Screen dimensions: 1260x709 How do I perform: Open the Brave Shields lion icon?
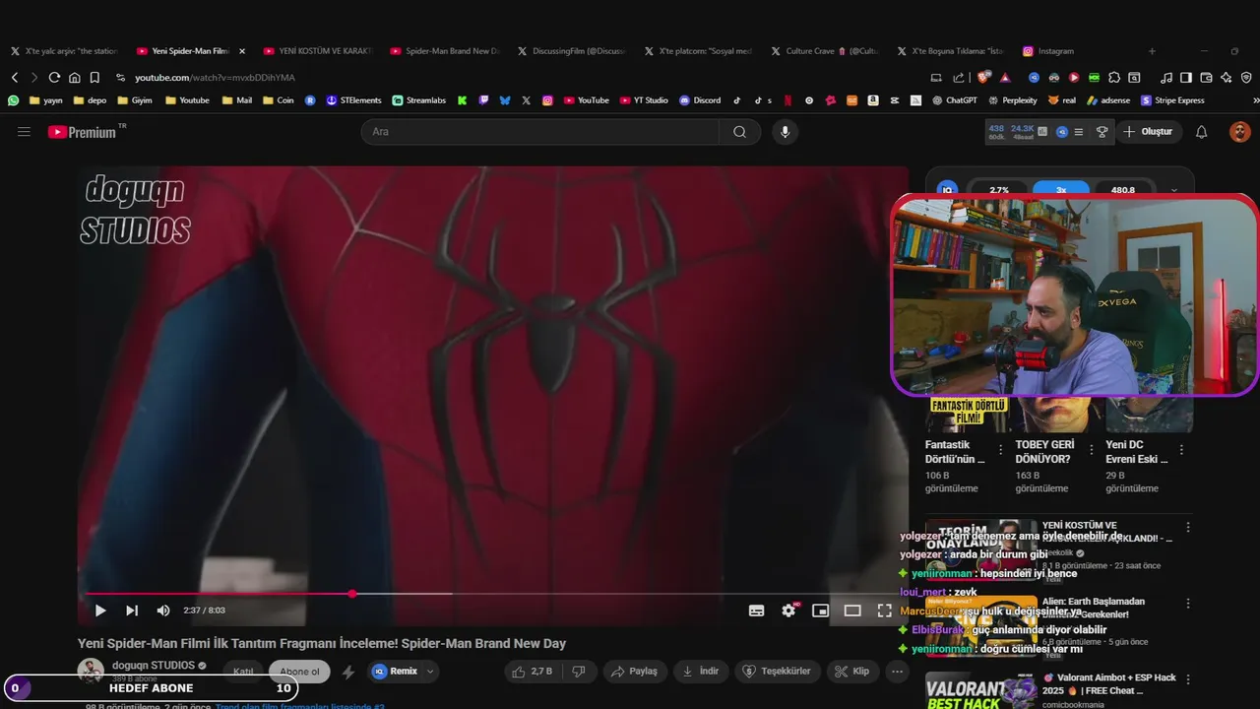(983, 77)
